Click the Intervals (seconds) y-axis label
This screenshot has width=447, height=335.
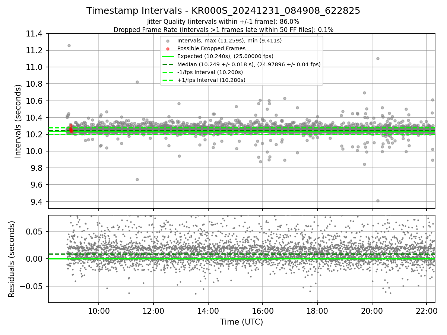18,121
